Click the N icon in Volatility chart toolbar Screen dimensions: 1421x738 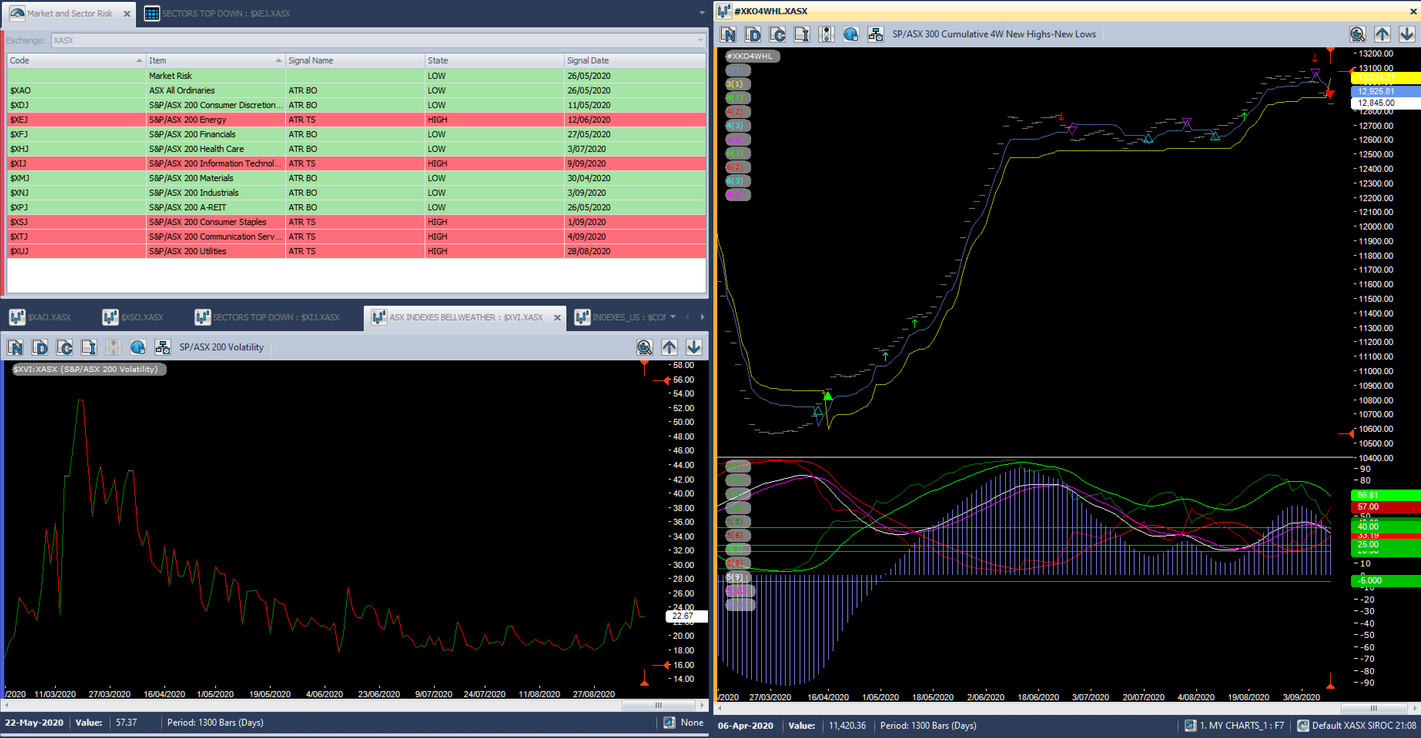pyautogui.click(x=15, y=347)
